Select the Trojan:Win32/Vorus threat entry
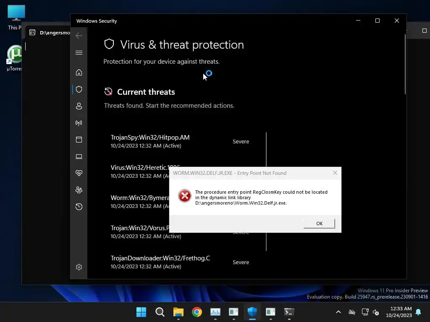430x322 pixels. click(x=140, y=232)
